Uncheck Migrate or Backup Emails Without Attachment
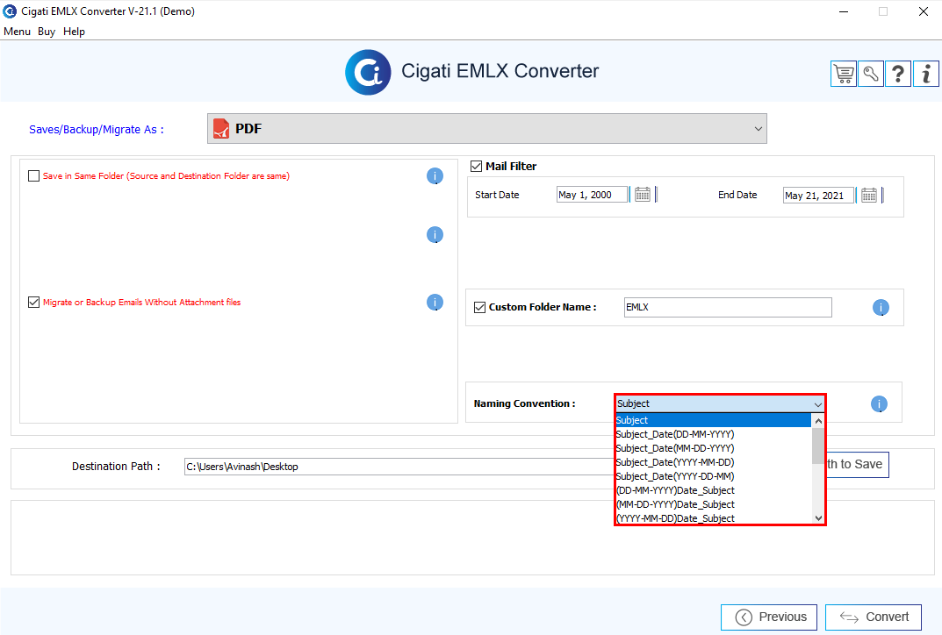This screenshot has width=942, height=635. coord(33,302)
